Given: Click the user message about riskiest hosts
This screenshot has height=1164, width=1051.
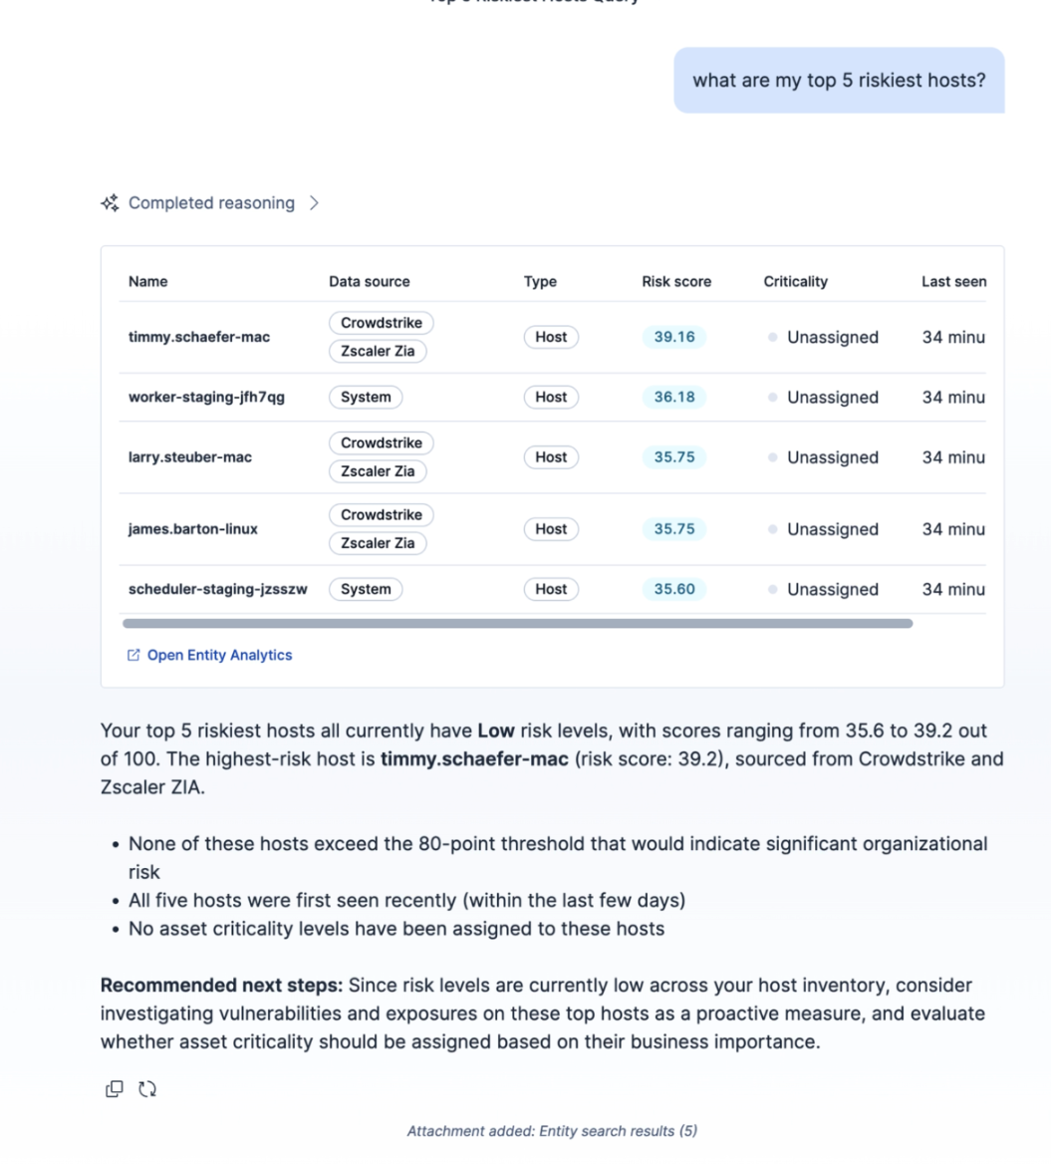Looking at the screenshot, I should click(839, 80).
